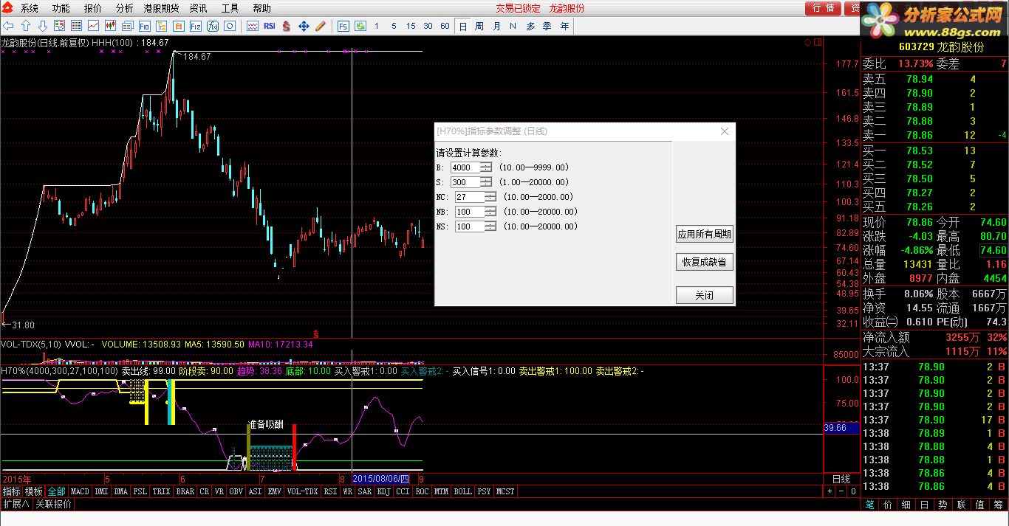Select the pencil drawing tool
This screenshot has width=1009, height=526.
coord(321,26)
